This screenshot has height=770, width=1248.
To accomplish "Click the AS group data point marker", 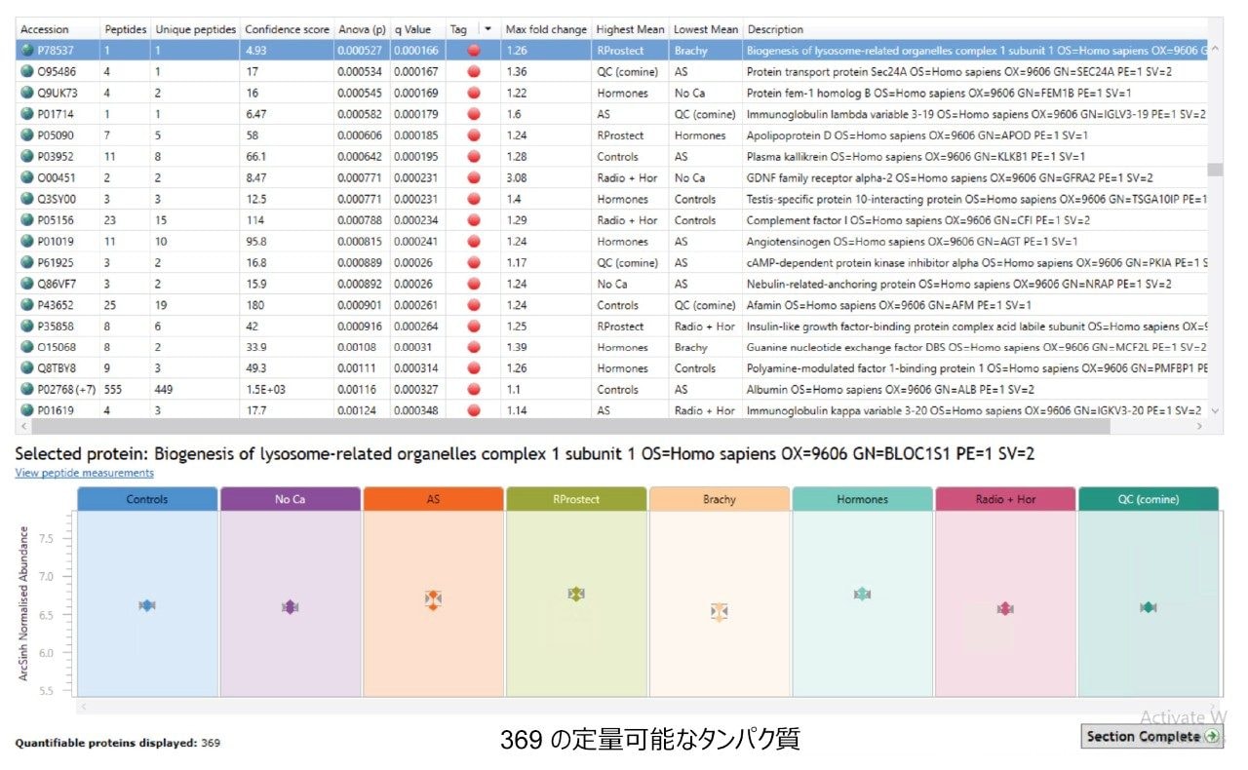I will tap(434, 600).
